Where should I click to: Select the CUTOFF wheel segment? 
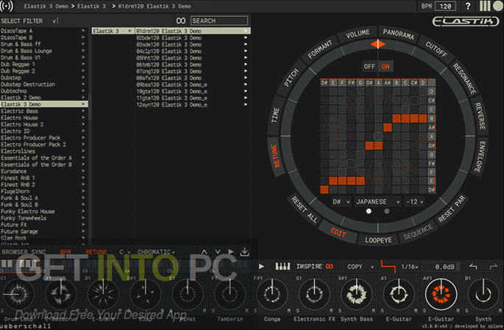436,49
